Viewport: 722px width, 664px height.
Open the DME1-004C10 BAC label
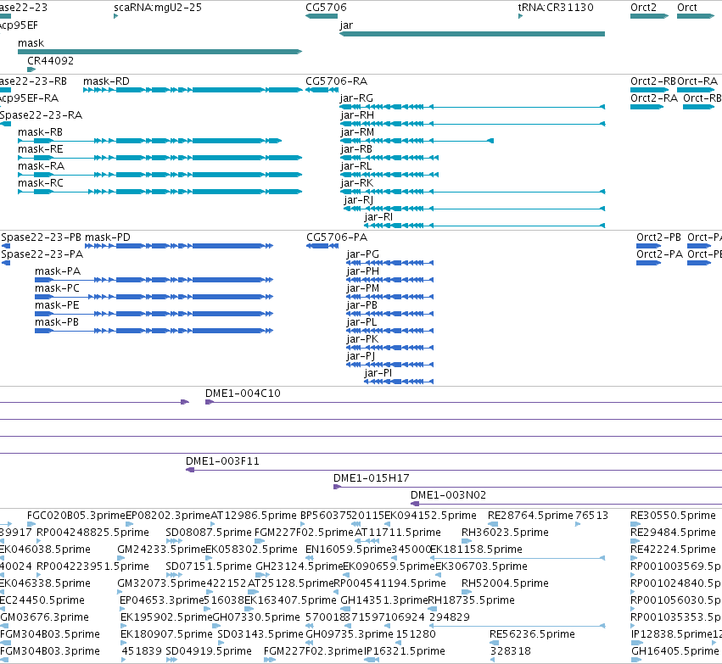pos(243,393)
